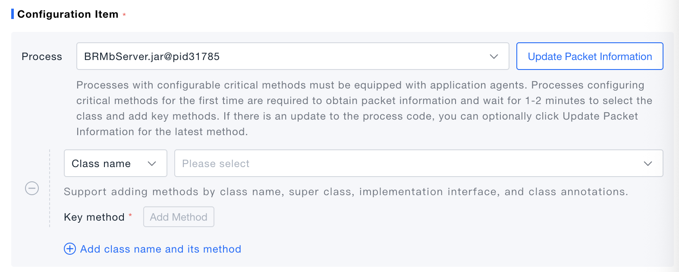Click the "Please select" placeholder text
Image resolution: width=679 pixels, height=272 pixels.
[x=216, y=164]
